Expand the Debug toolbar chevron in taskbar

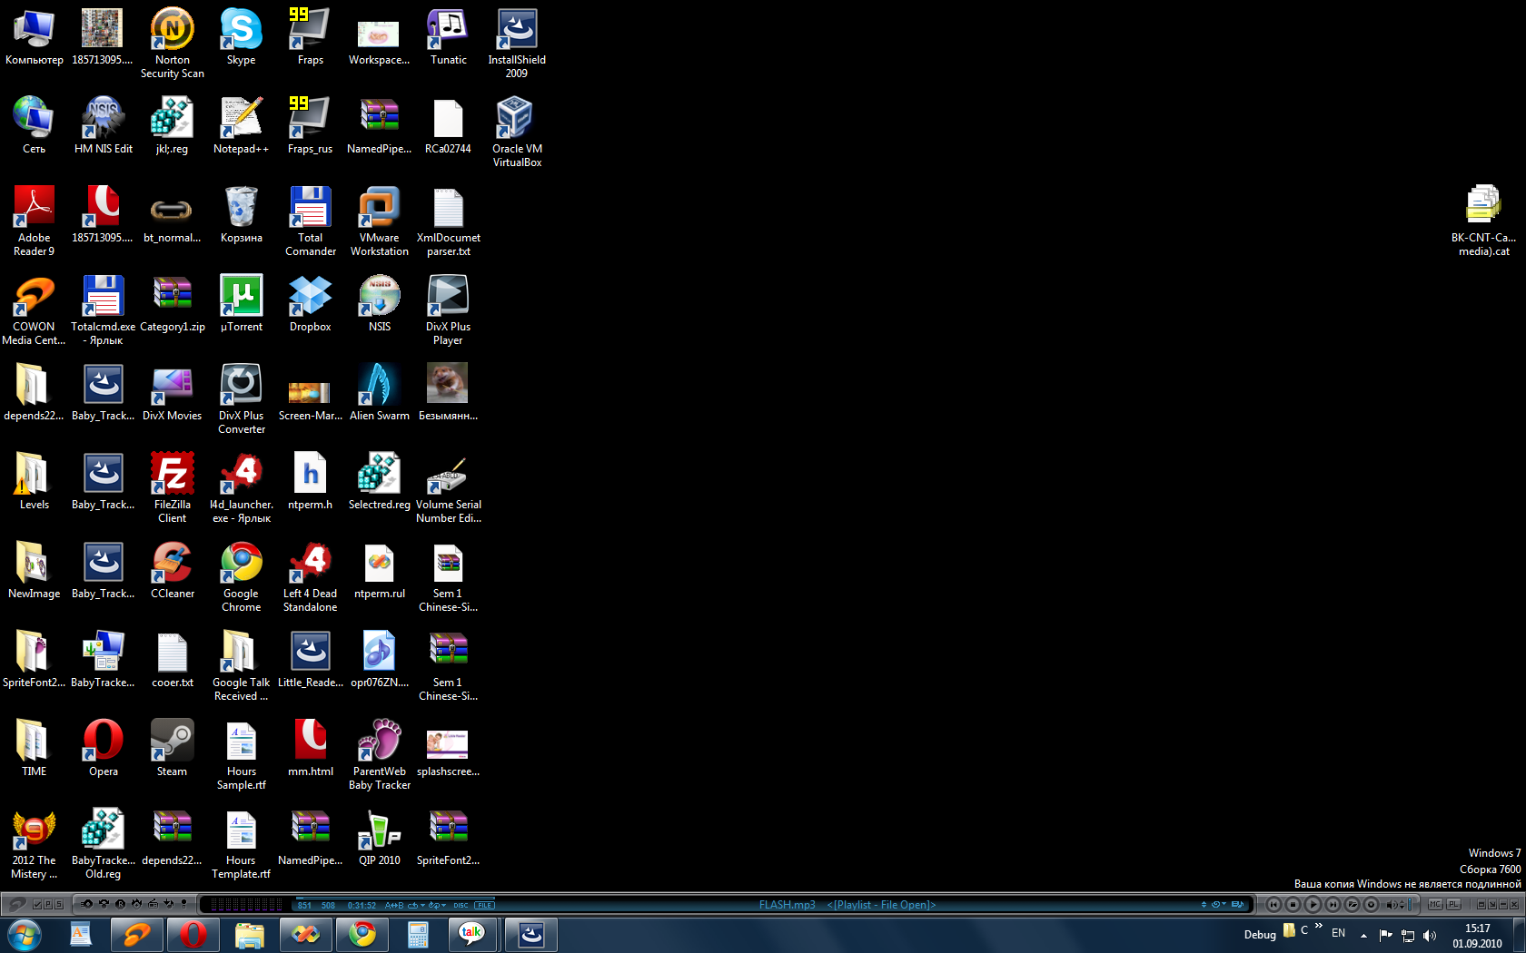tap(1318, 927)
